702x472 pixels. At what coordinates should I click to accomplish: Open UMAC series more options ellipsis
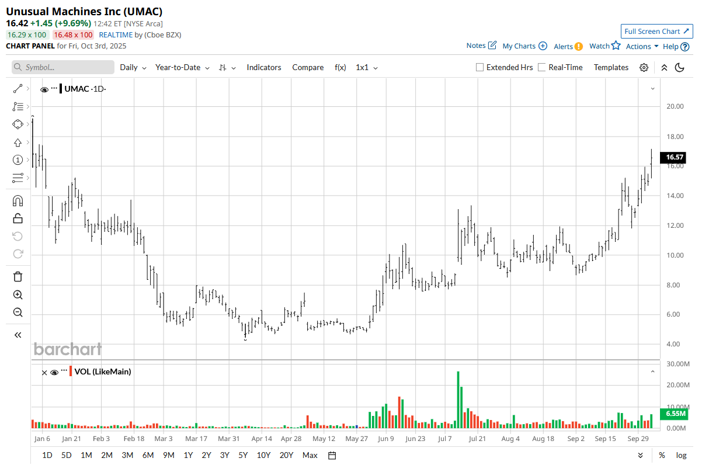tap(54, 88)
